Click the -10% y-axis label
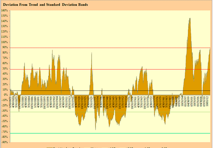The height and width of the screenshot is (148, 213). coord(5,100)
